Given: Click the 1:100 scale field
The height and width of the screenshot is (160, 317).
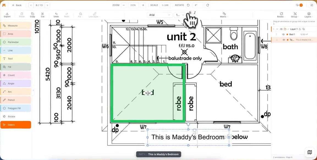Looking at the screenshot, I should [x=165, y=5].
